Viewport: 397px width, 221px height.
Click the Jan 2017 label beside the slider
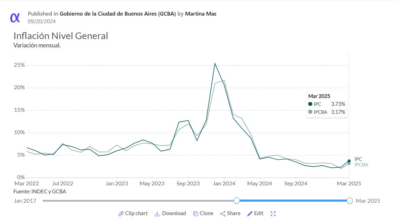click(x=25, y=201)
